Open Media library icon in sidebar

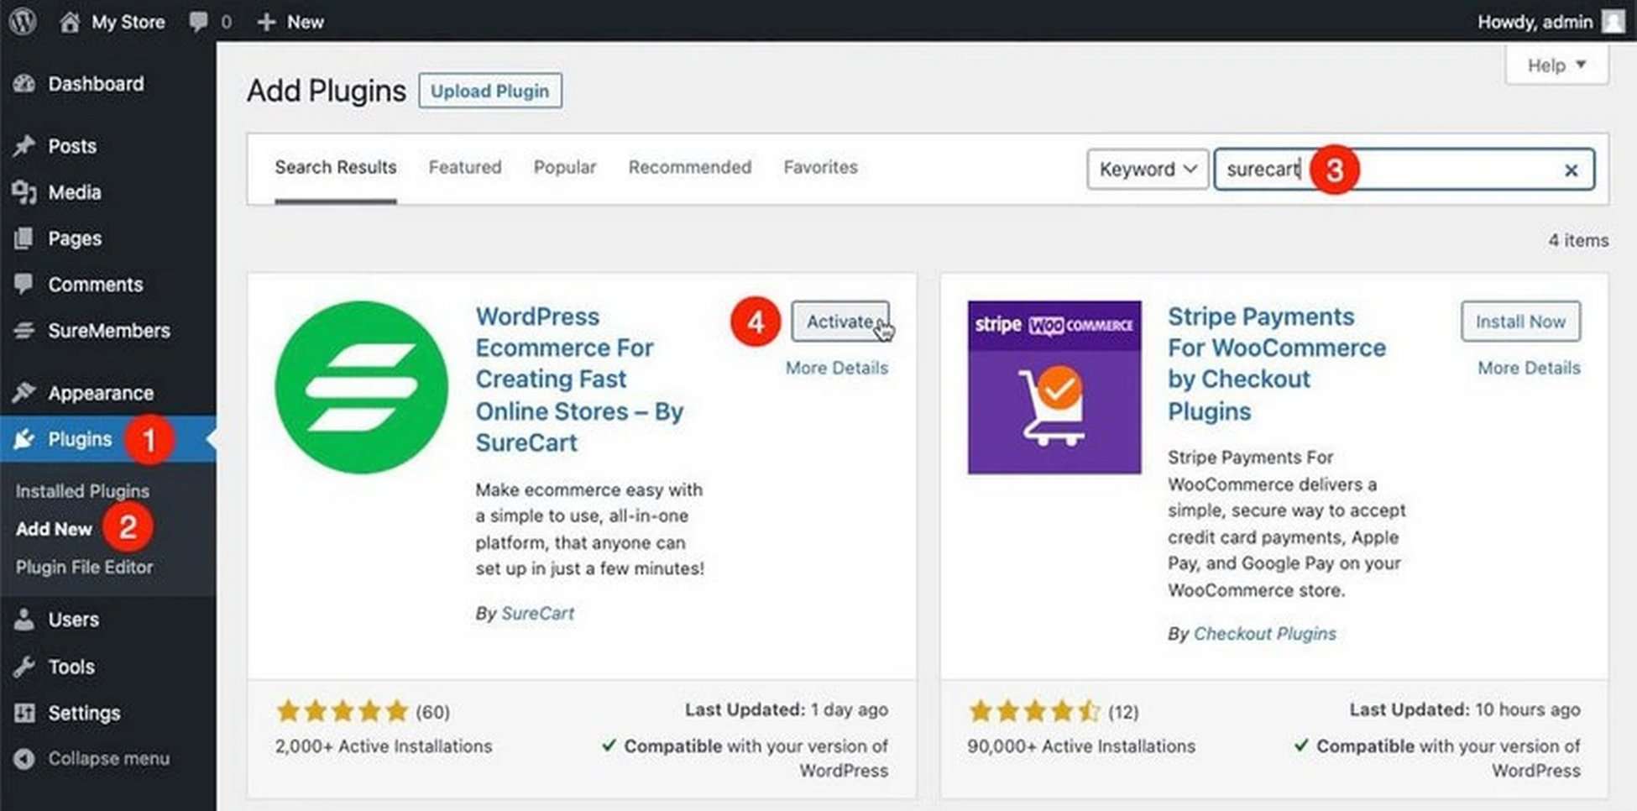point(24,192)
